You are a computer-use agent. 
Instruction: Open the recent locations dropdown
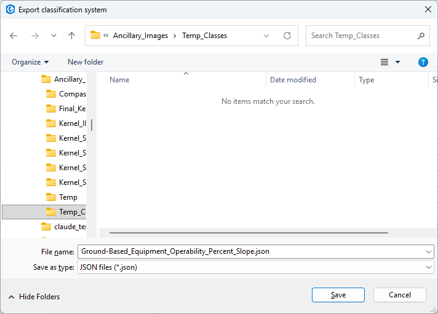(54, 36)
